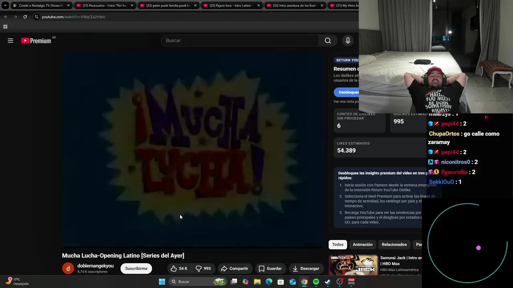Download video via Descargar button
Viewport: 513px width, 288px height.
[x=306, y=268]
